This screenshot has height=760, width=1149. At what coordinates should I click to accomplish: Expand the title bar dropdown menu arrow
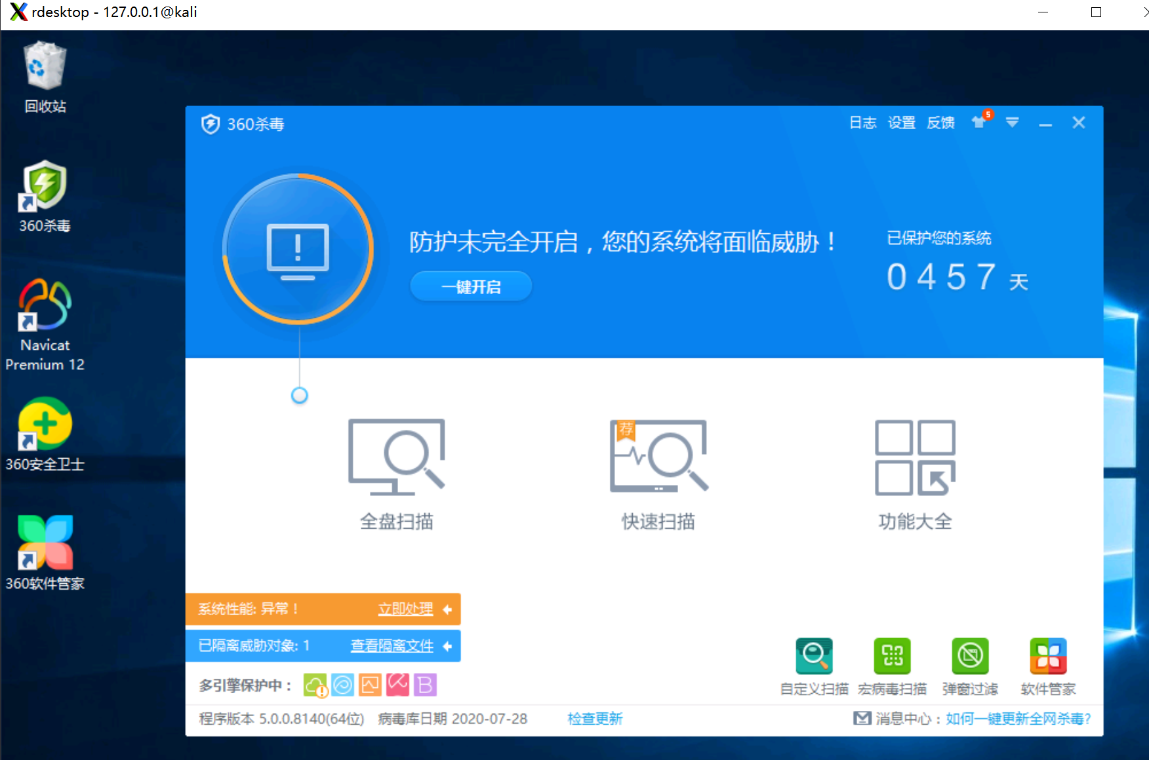coord(1012,123)
